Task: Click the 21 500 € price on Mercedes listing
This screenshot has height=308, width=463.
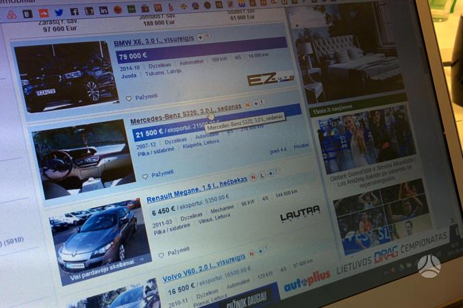Action: (x=149, y=133)
